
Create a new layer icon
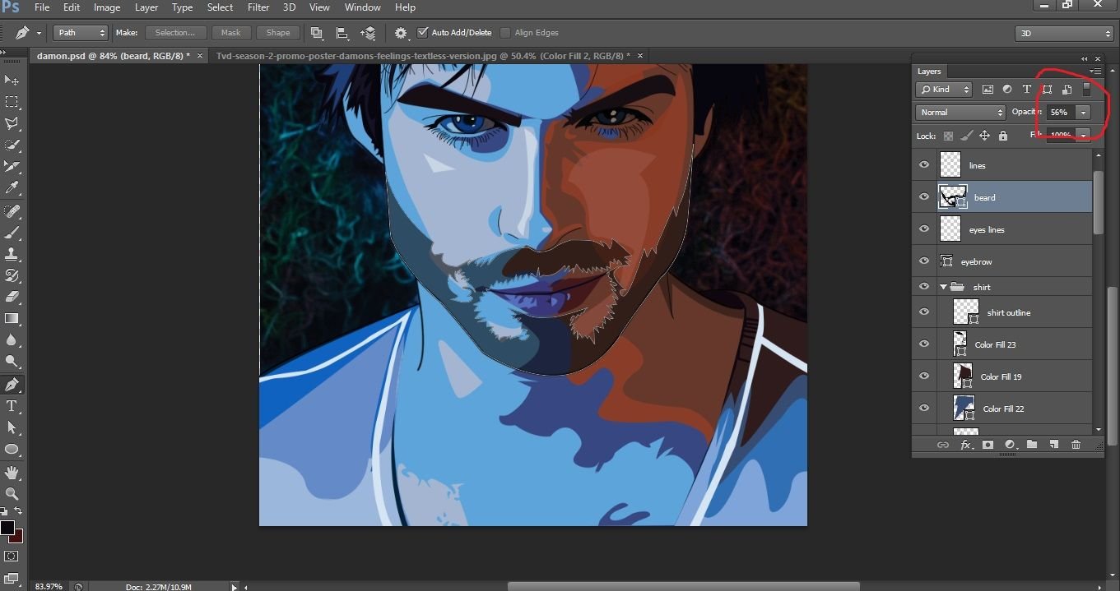pyautogui.click(x=1053, y=445)
